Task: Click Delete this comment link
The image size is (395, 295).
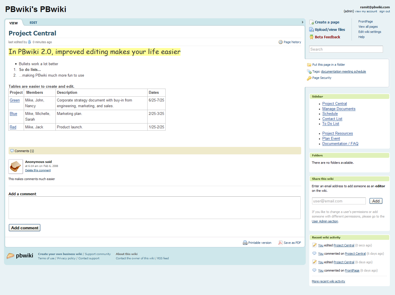Action: (x=38, y=170)
